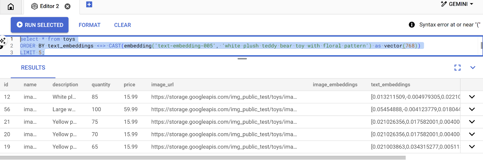
Task: Add a new editor tab with plus icon
Action: [89, 5]
